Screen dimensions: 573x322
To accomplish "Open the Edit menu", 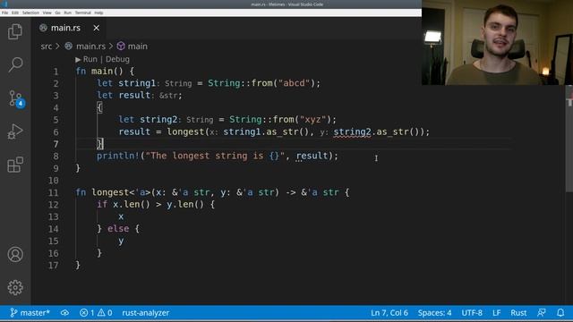I will coord(15,13).
